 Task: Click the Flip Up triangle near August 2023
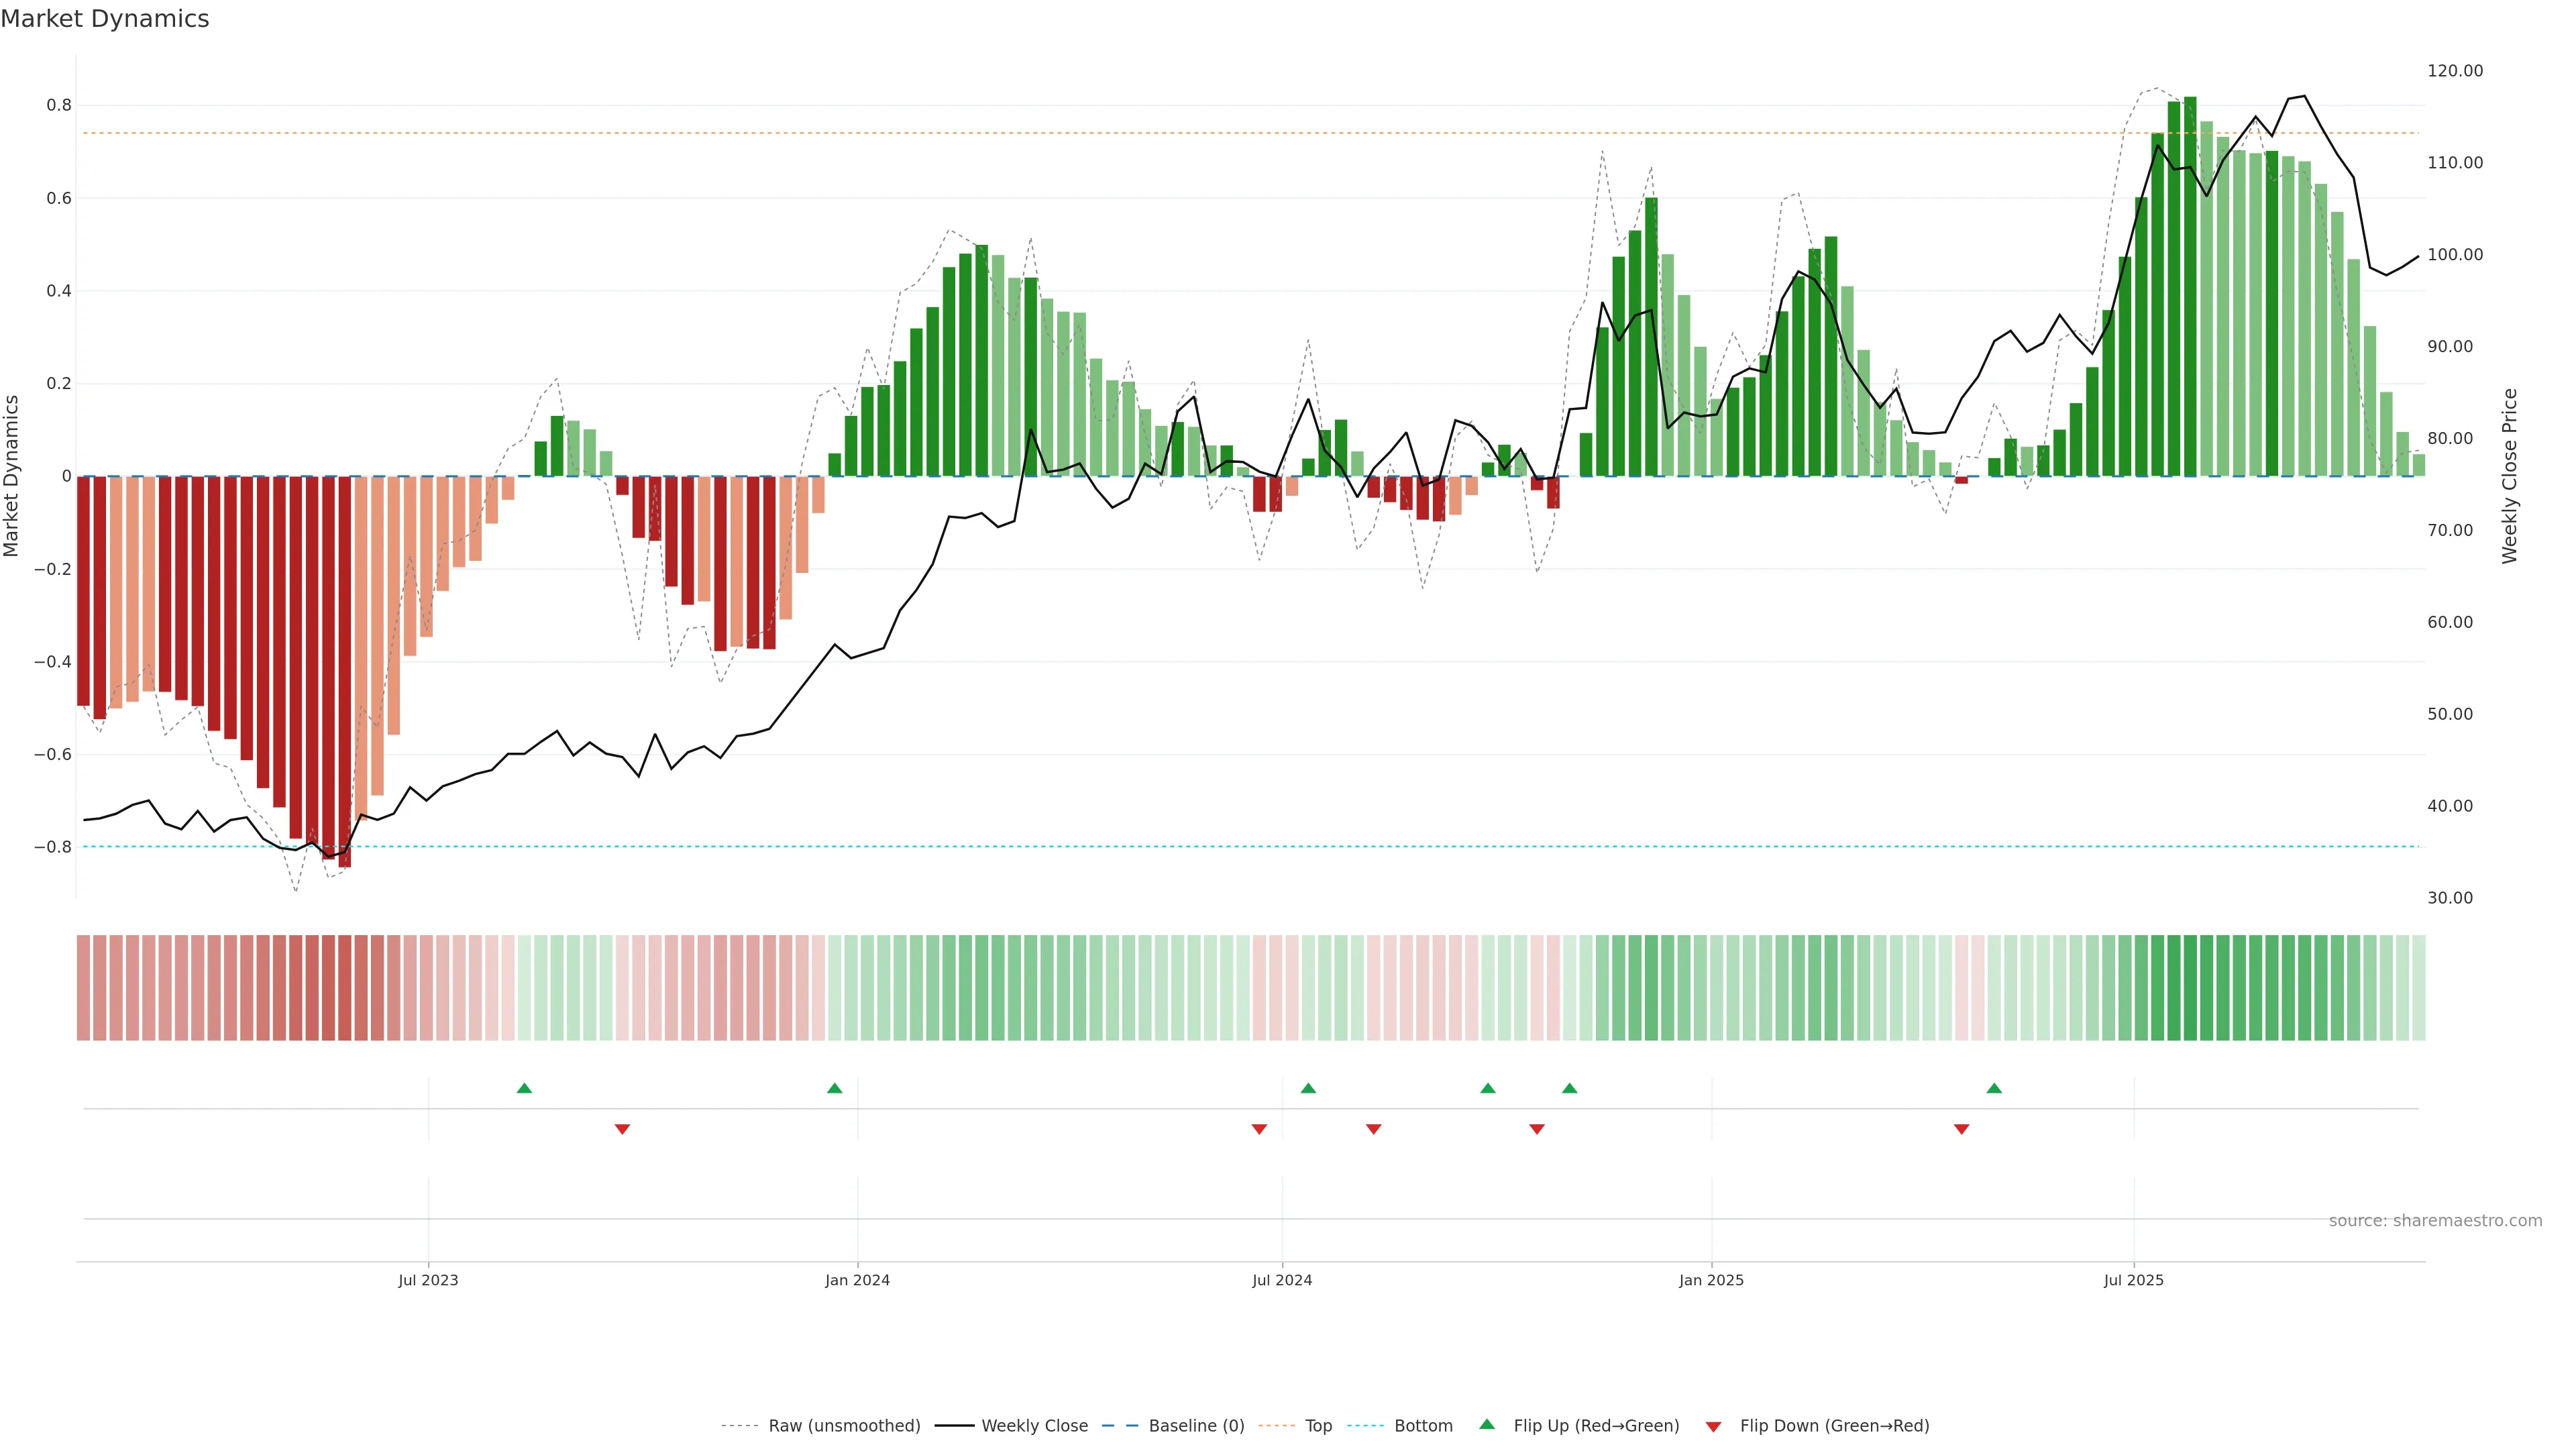pos(524,1088)
